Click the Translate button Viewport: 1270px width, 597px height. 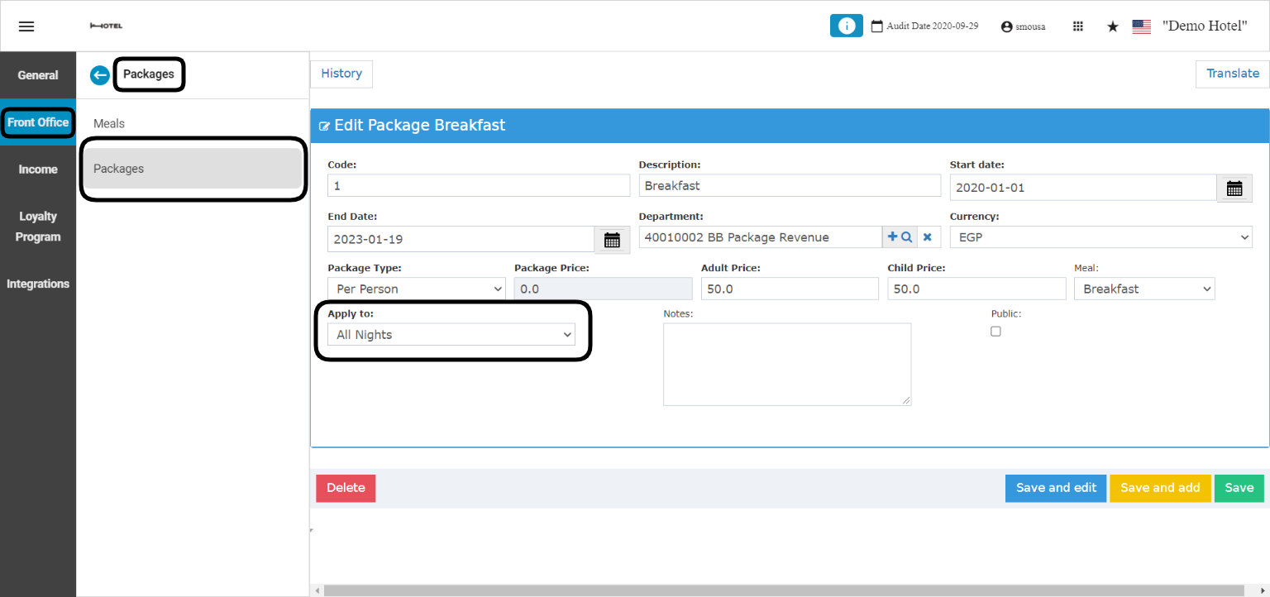[x=1232, y=74]
